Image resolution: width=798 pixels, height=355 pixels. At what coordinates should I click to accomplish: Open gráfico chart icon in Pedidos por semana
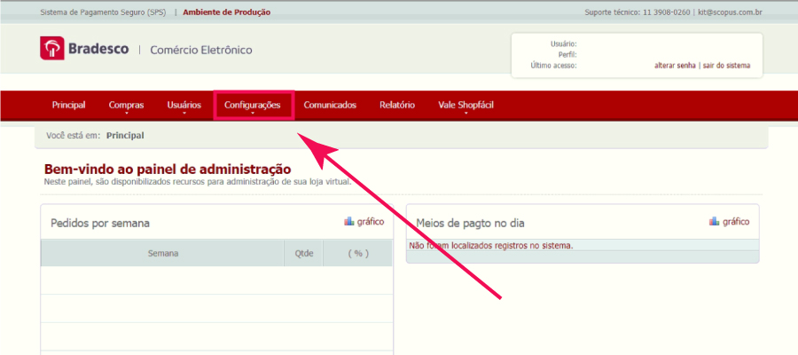coord(348,222)
